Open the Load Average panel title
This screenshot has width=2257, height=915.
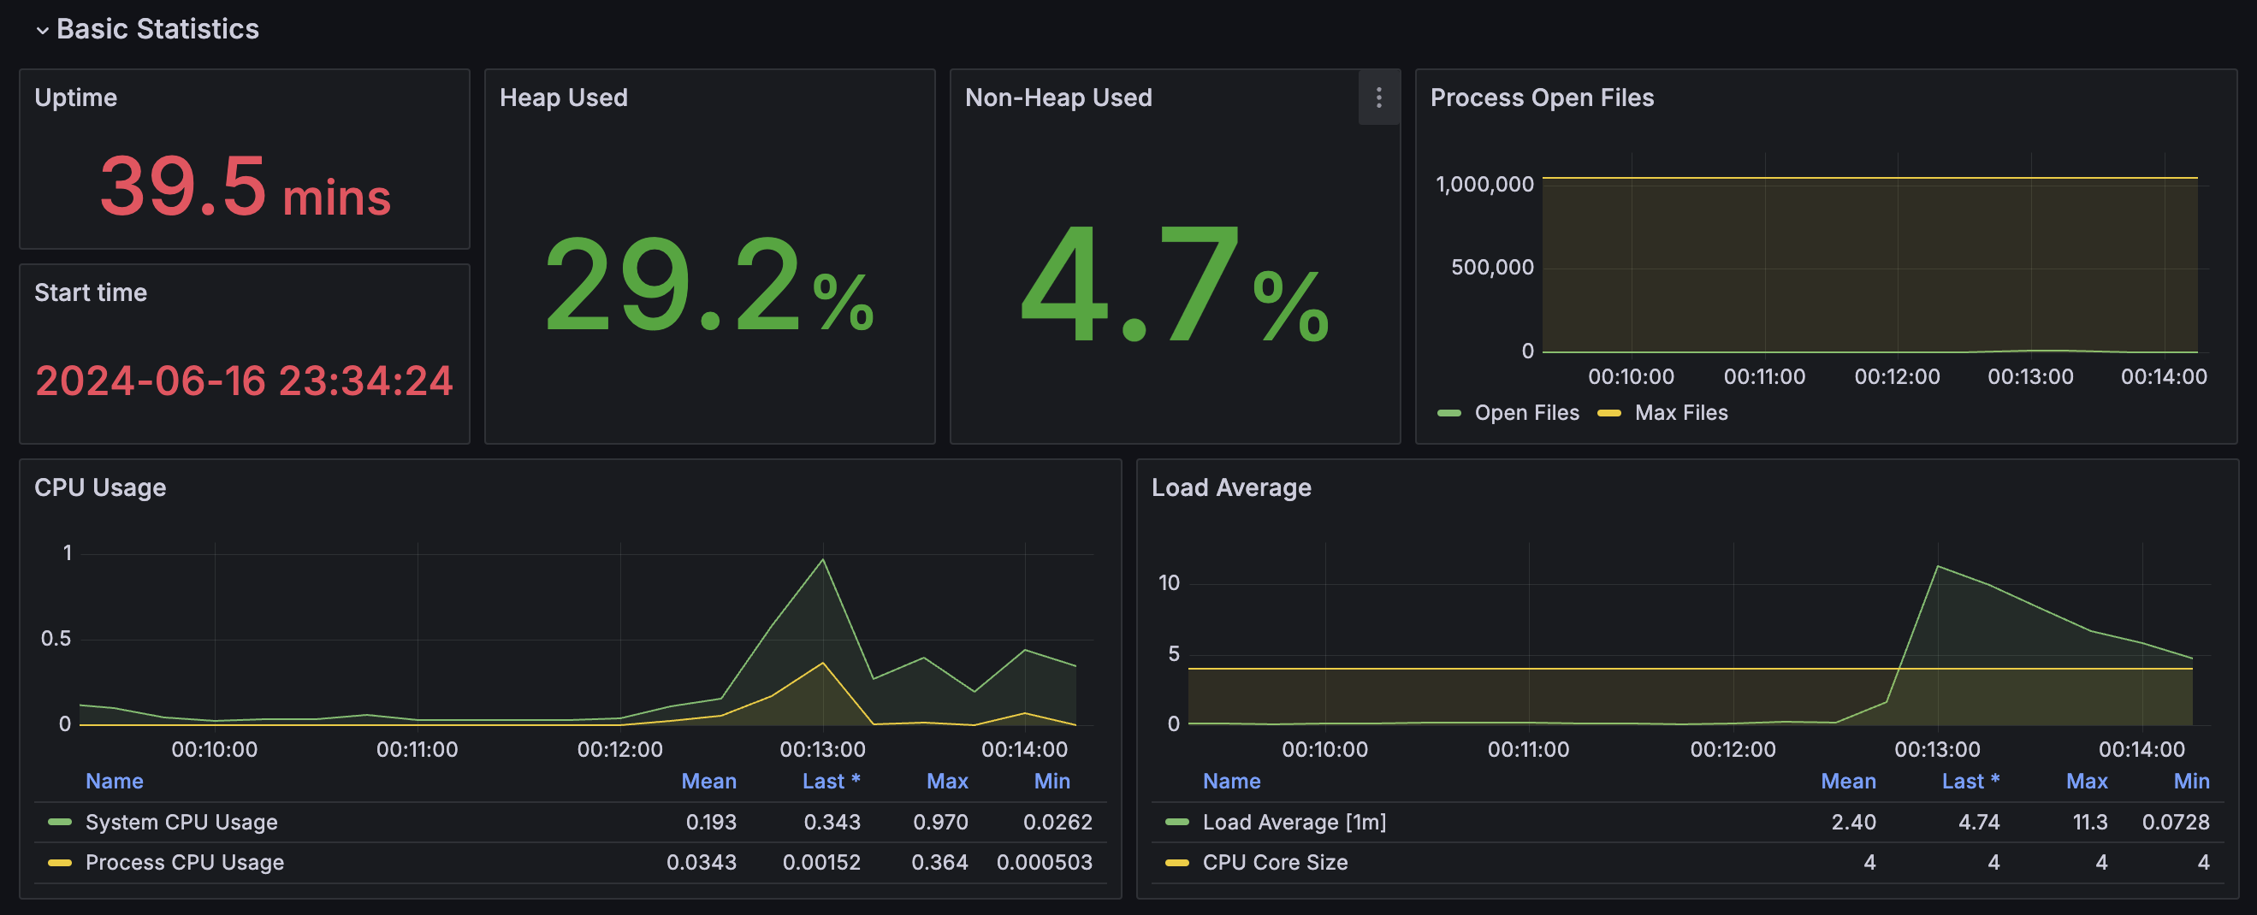pos(1230,487)
